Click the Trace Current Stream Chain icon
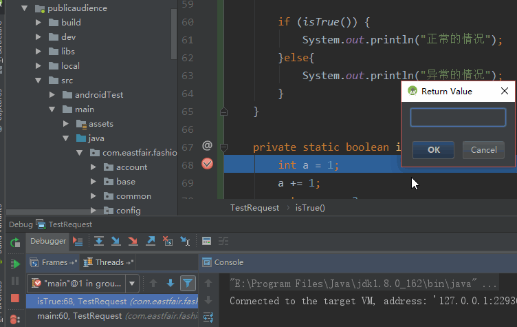The width and height of the screenshot is (517, 327). [223, 242]
